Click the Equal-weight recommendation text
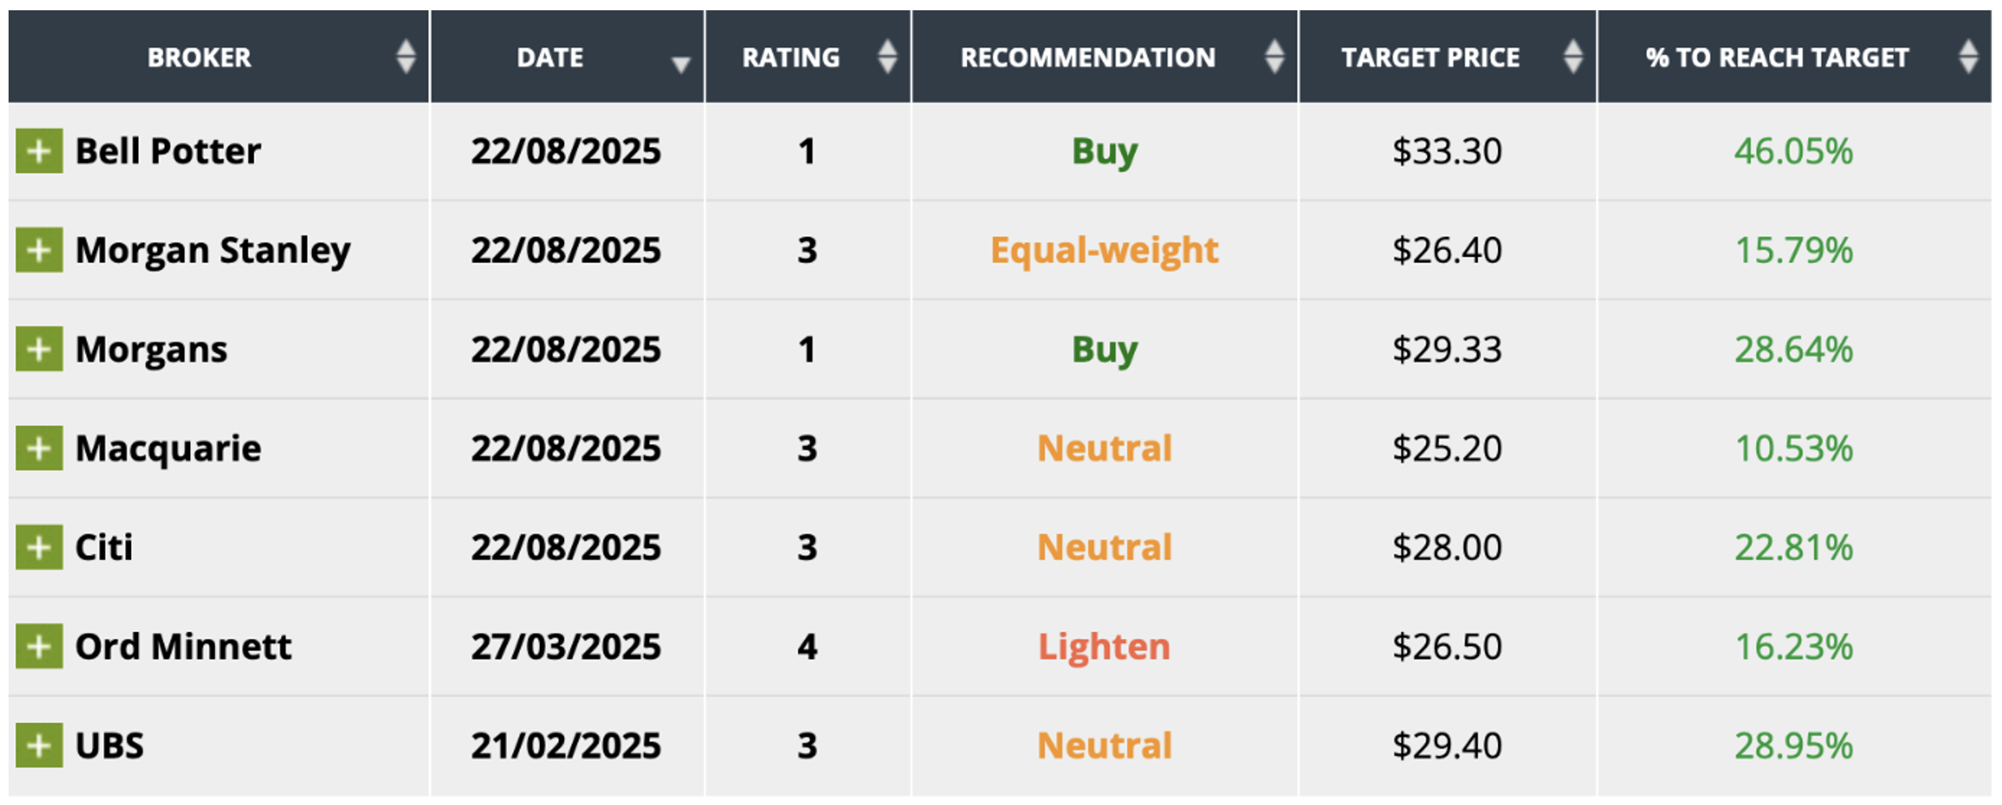 tap(1104, 250)
